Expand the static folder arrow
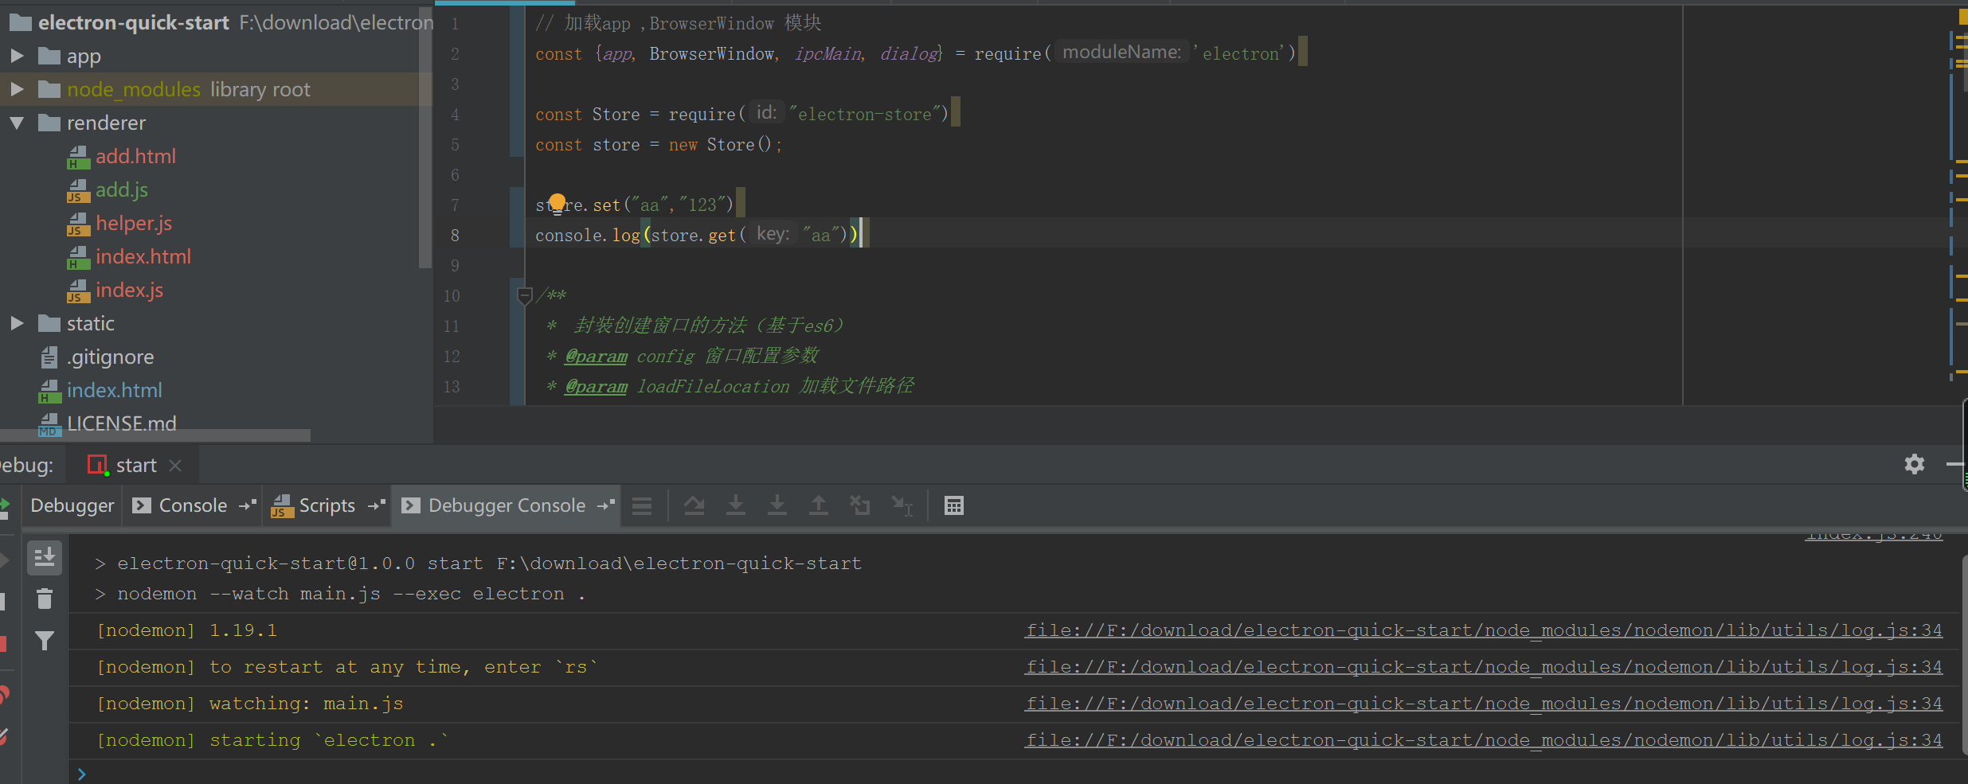 [17, 323]
